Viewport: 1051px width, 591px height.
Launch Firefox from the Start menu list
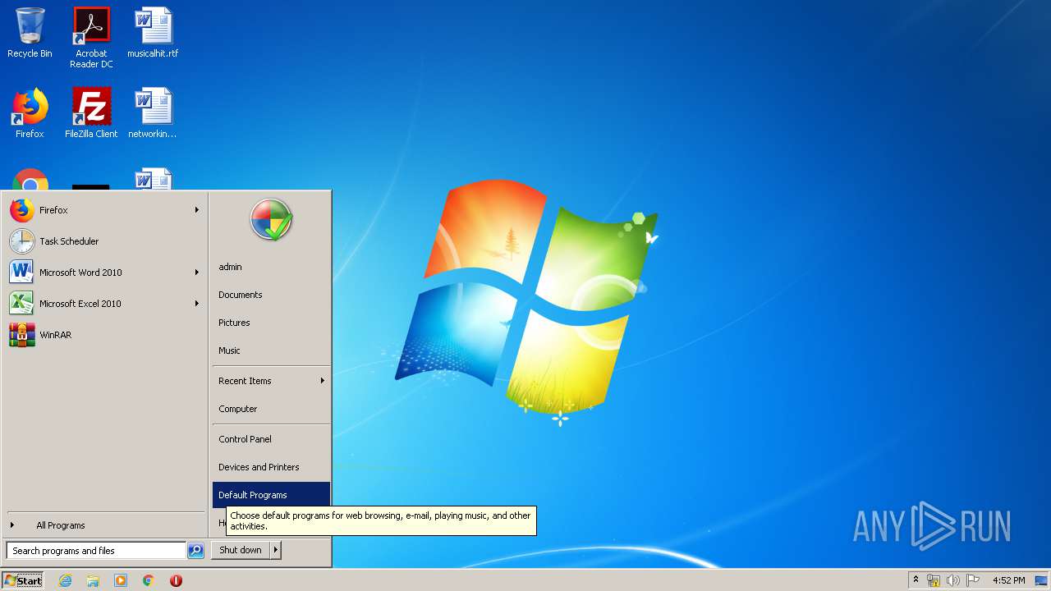(x=103, y=210)
